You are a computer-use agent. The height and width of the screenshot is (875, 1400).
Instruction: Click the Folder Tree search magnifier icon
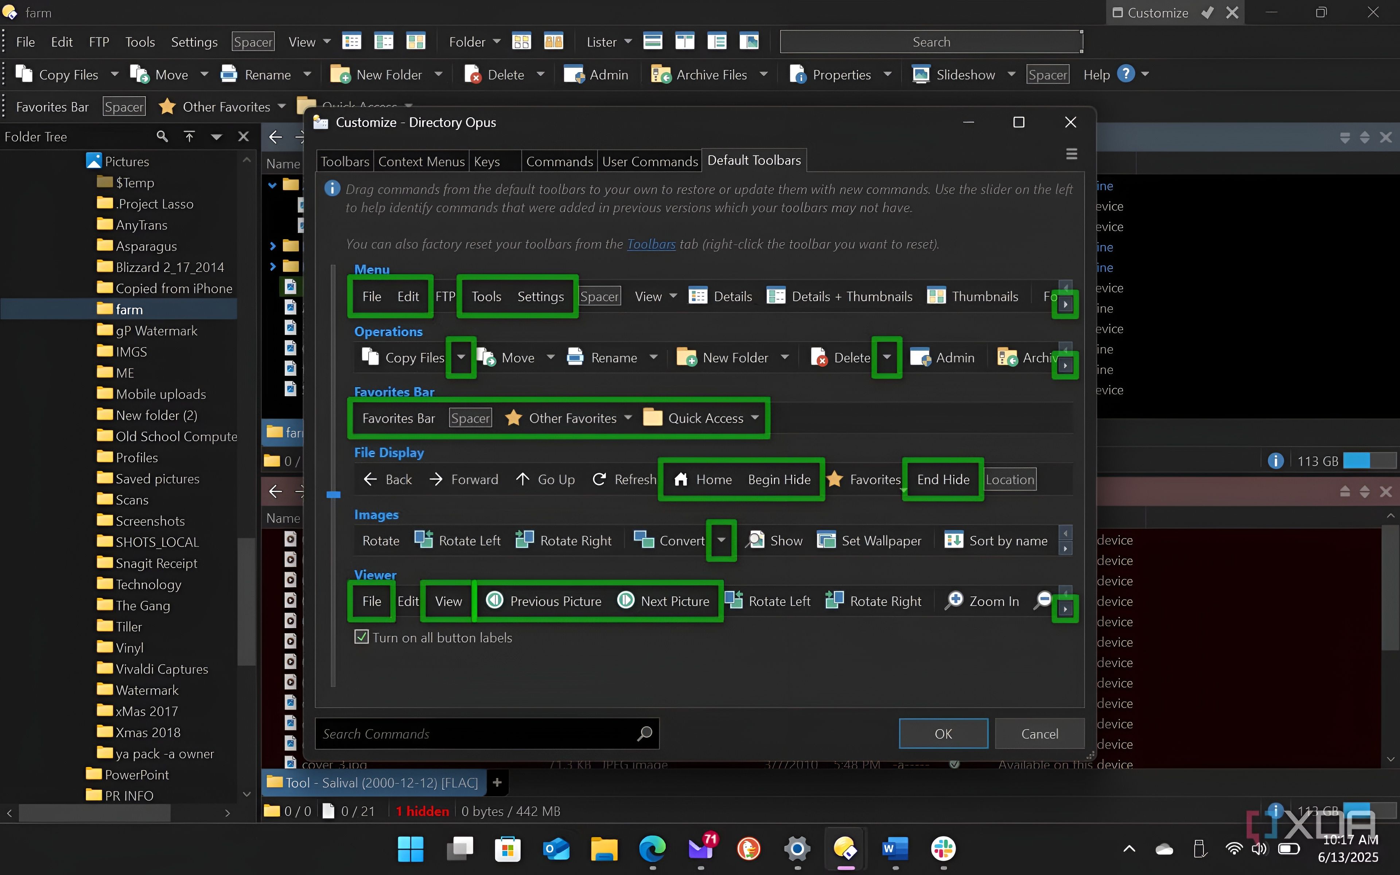point(163,137)
